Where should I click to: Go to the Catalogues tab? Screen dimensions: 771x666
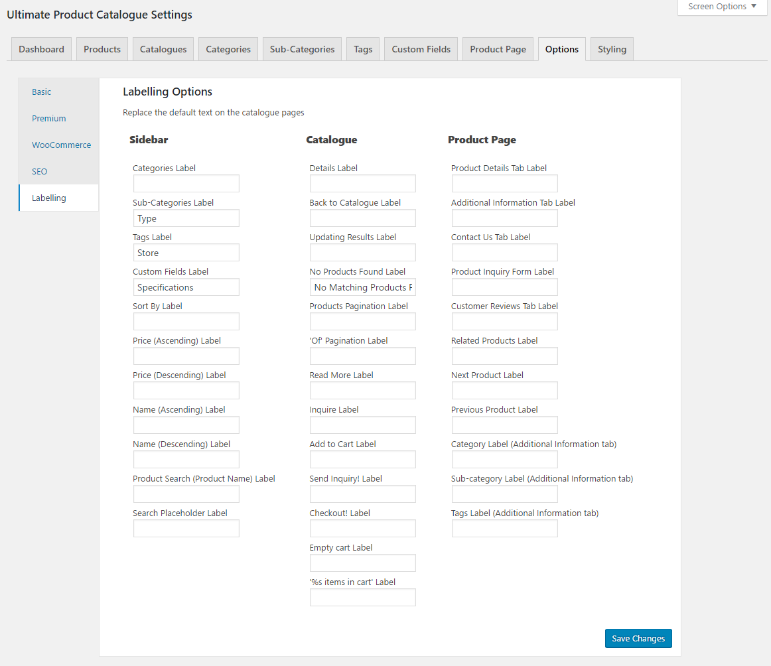pos(163,49)
